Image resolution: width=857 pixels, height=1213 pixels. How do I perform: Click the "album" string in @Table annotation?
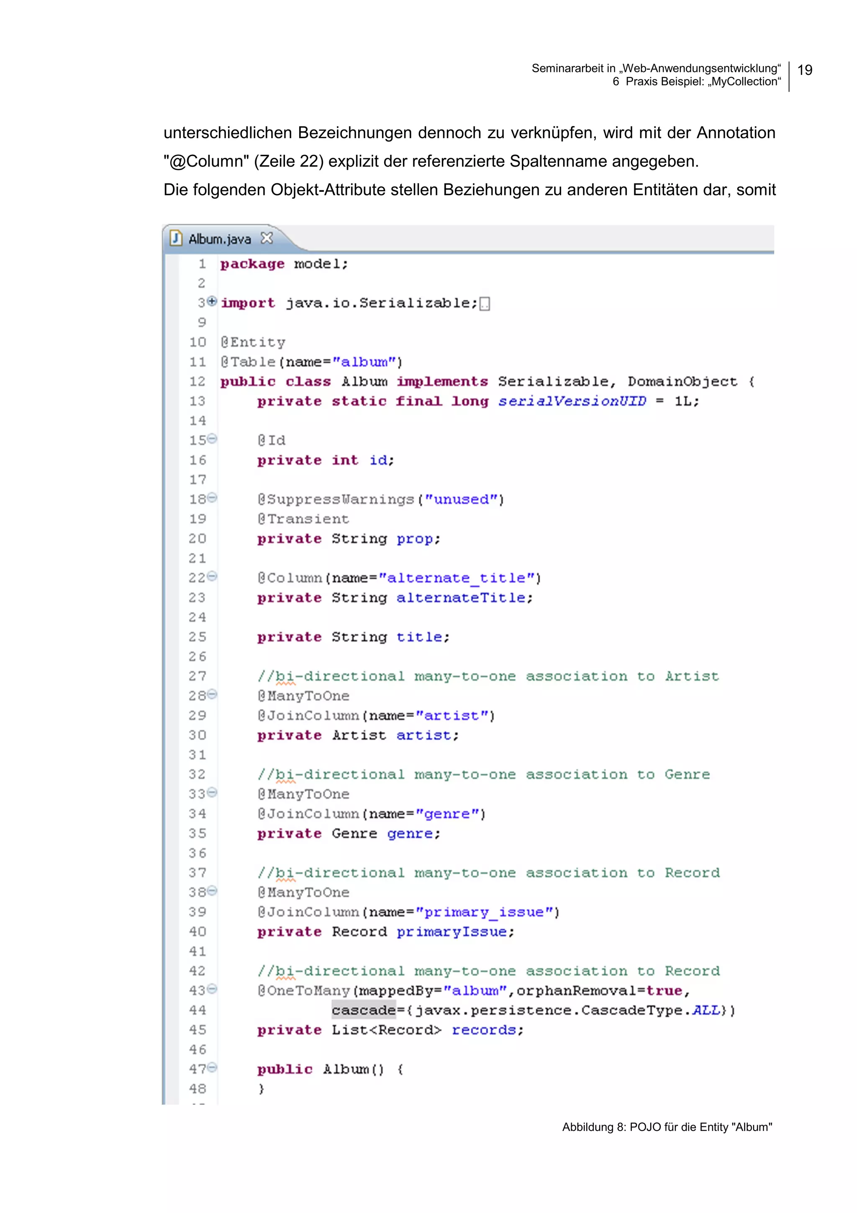point(364,362)
